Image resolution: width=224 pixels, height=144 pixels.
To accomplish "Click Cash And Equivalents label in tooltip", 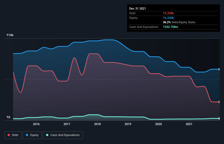I will (144, 27).
